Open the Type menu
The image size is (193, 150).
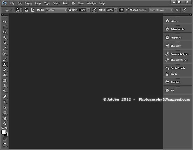pyautogui.click(x=47, y=4)
